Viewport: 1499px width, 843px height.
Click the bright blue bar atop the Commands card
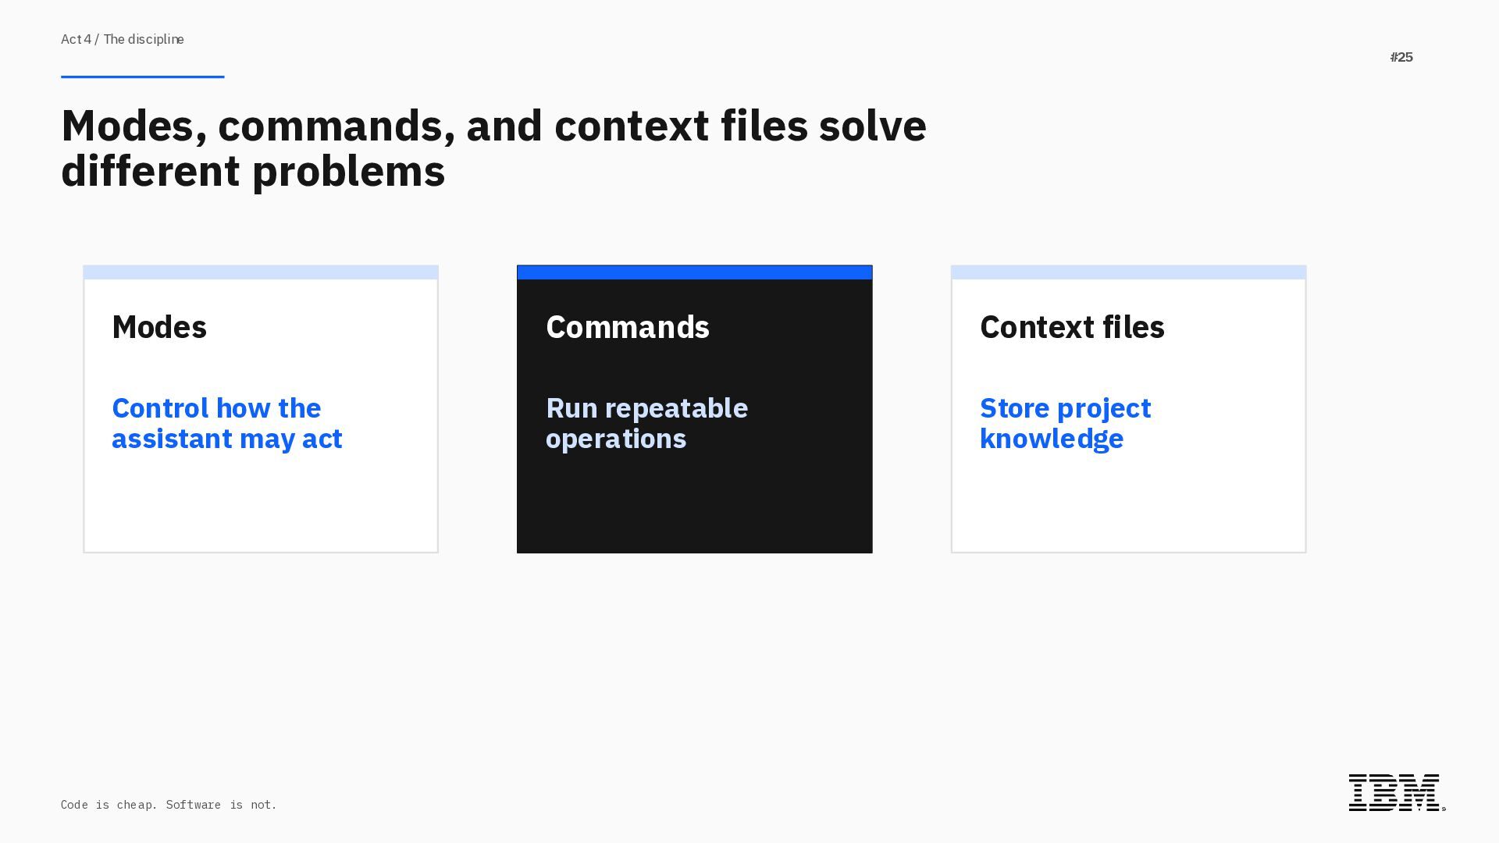[694, 272]
